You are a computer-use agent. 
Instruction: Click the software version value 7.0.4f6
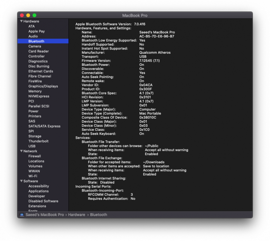click(140, 24)
